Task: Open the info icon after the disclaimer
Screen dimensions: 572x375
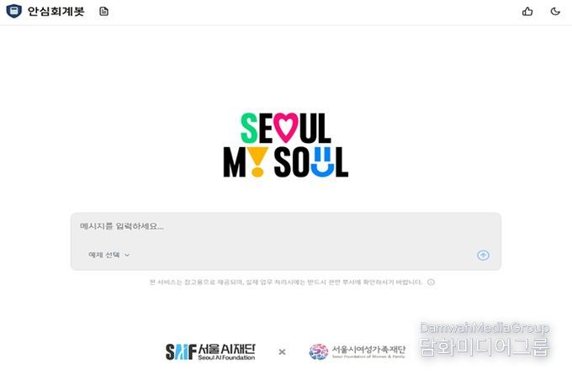Action: 432,282
